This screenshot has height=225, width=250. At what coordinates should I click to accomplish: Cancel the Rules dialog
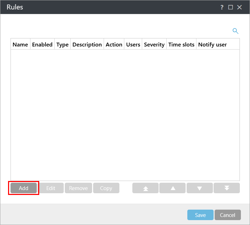pos(228,215)
